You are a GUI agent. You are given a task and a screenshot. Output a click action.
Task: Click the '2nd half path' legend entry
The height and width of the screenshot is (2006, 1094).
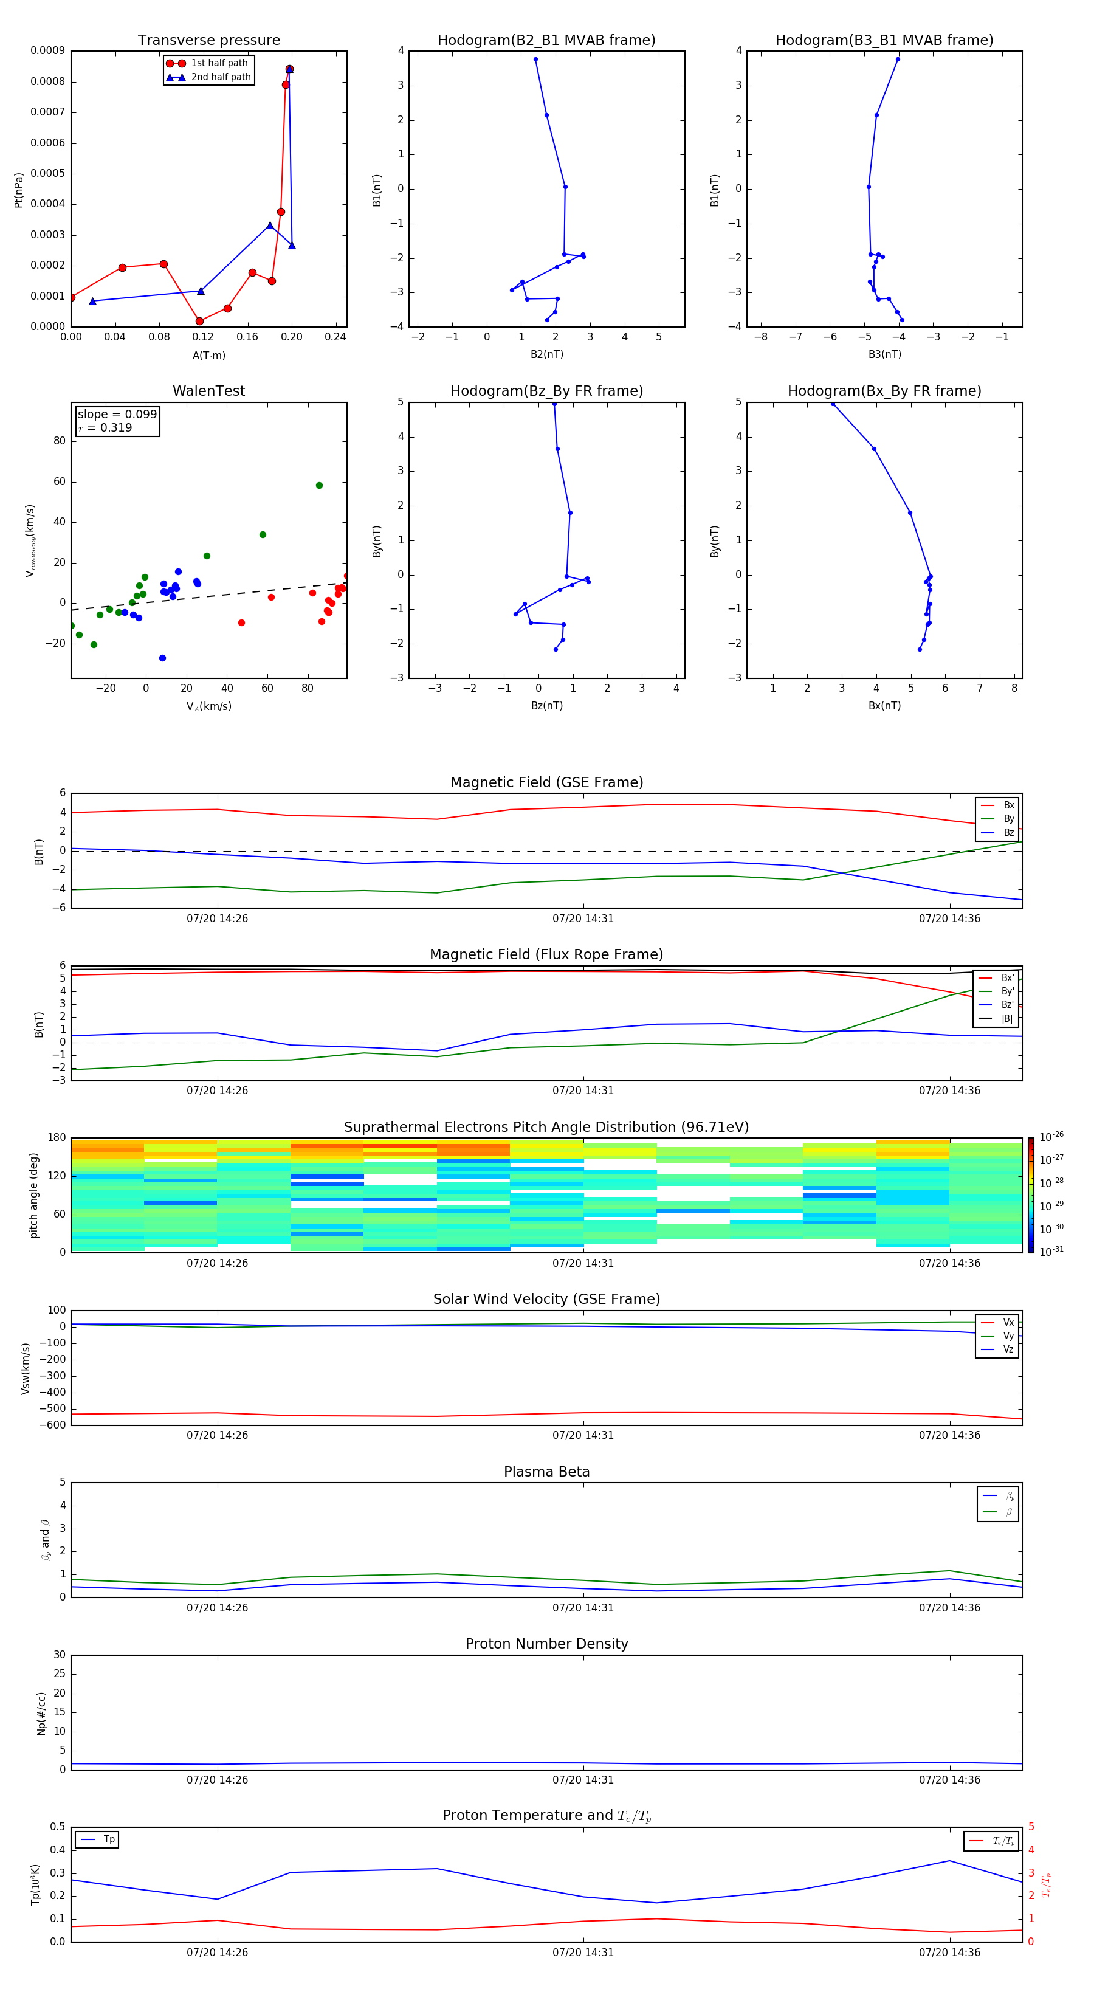pyautogui.click(x=208, y=77)
